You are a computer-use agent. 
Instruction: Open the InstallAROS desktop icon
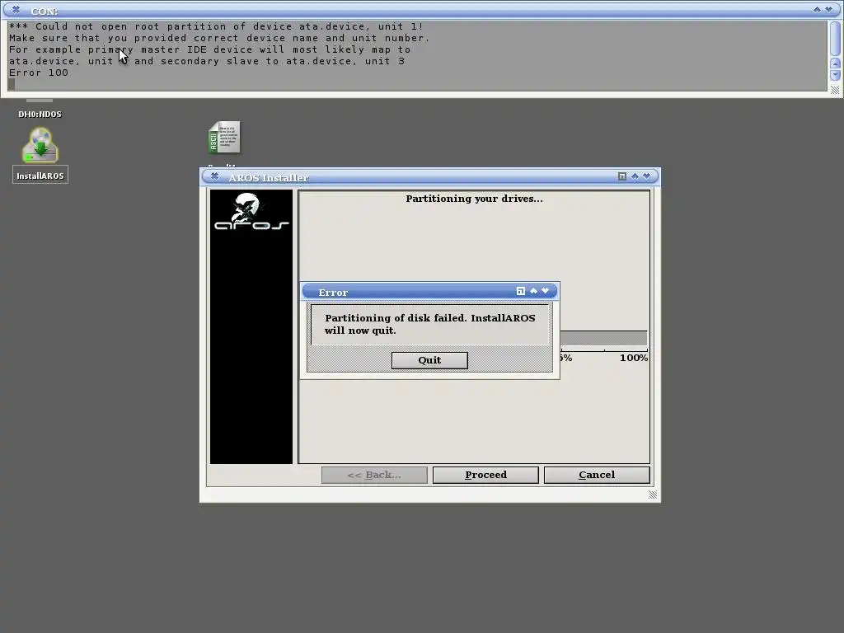40,155
